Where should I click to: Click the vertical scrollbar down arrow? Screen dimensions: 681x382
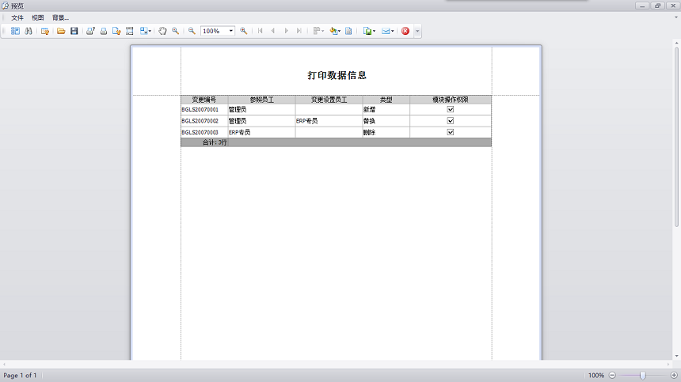pos(677,356)
